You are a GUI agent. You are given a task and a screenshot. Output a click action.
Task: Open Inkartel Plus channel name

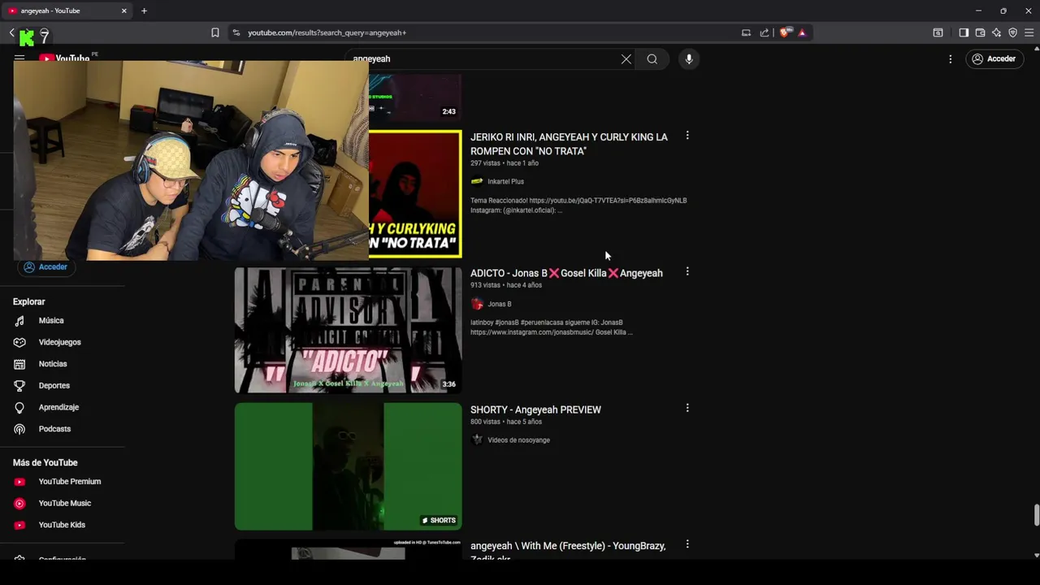tap(505, 181)
